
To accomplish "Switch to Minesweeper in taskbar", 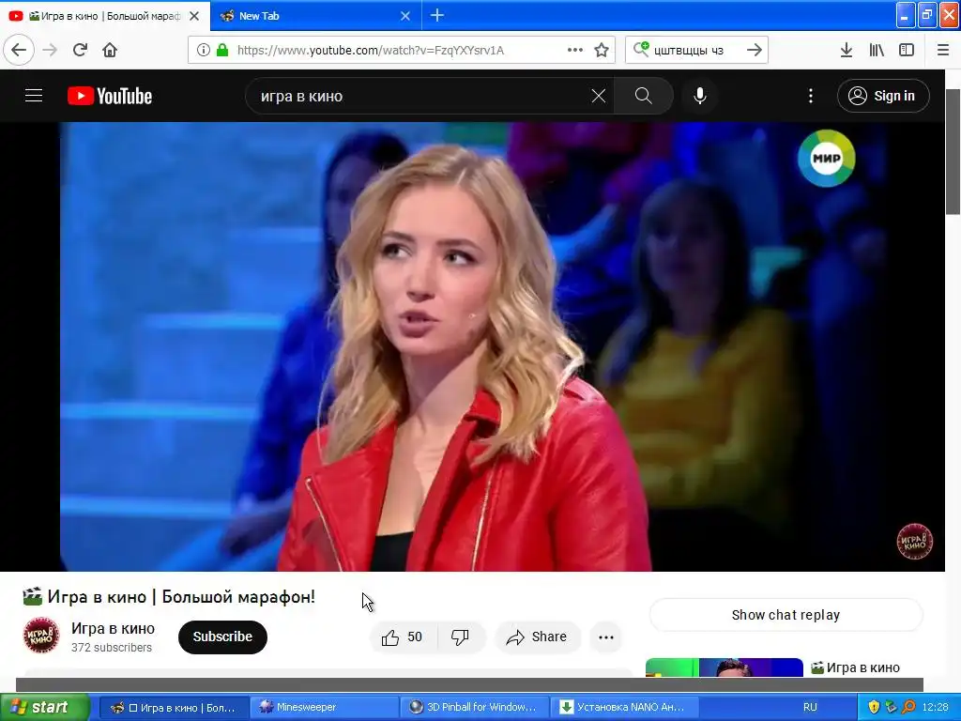I will [324, 707].
